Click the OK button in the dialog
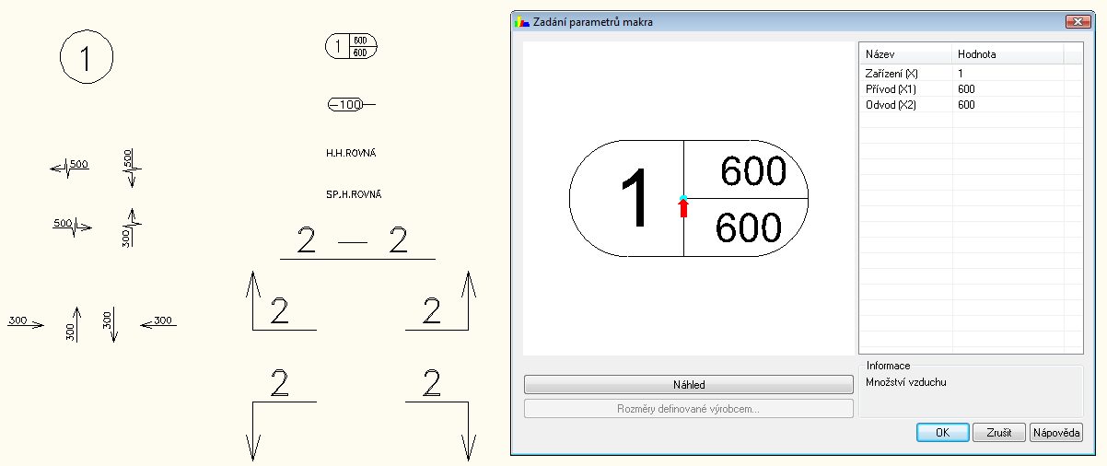This screenshot has height=466, width=1107. tap(942, 433)
